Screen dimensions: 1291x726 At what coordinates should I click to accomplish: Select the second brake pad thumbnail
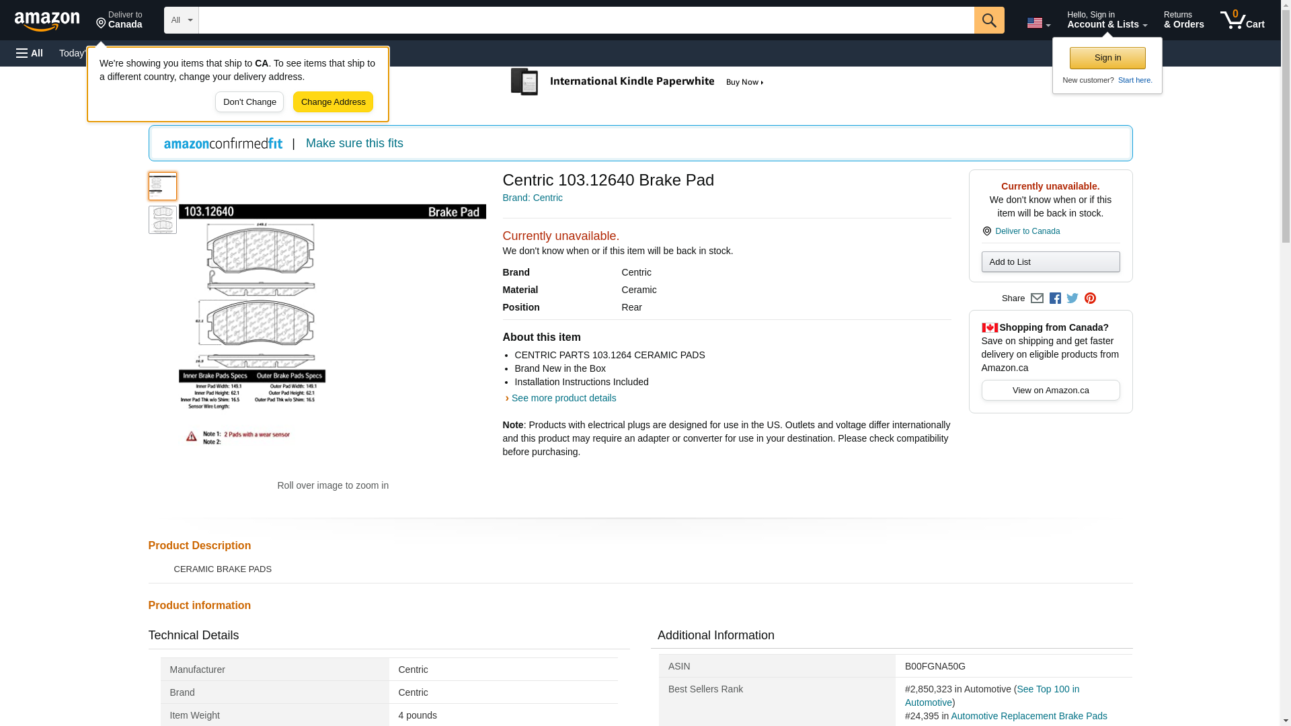click(x=162, y=220)
